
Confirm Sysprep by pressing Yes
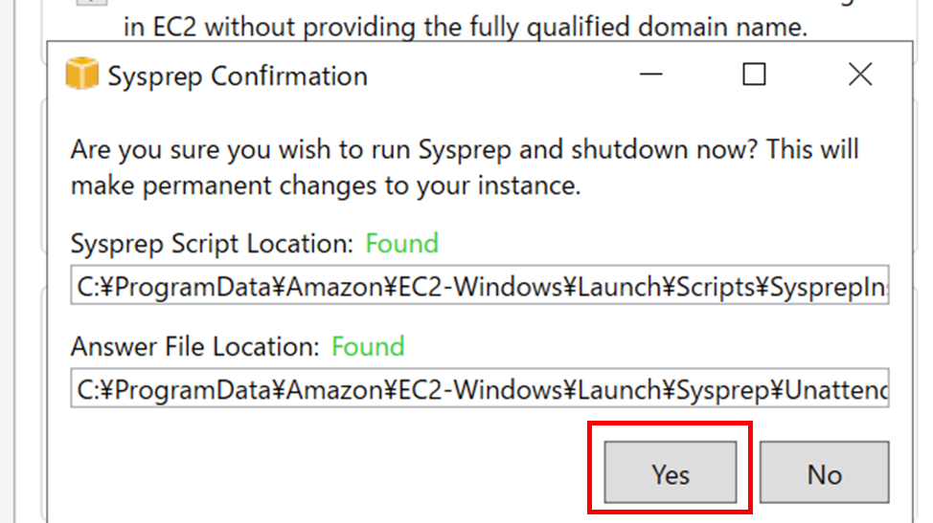[671, 474]
